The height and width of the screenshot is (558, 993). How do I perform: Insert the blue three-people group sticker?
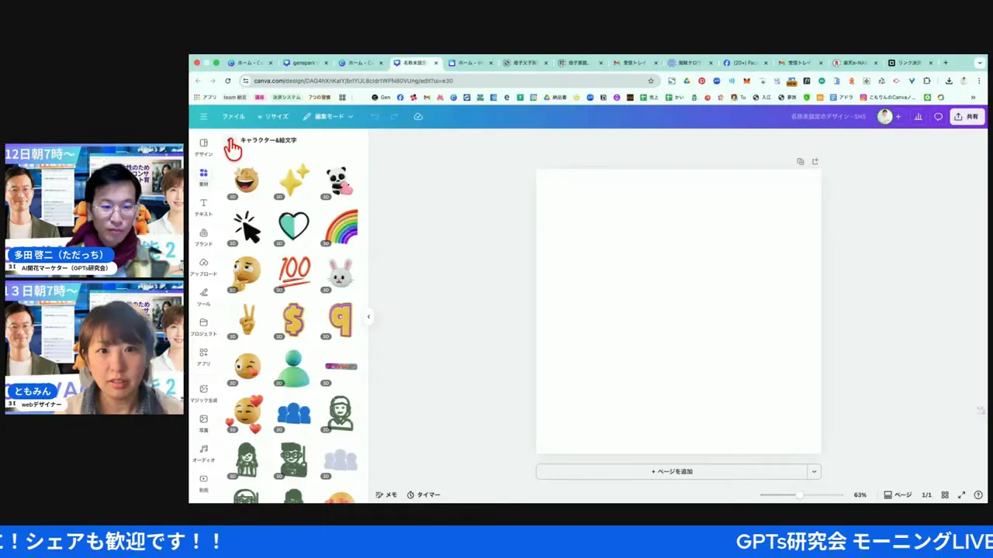click(294, 412)
